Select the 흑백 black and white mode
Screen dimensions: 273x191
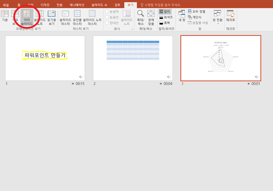(x=165, y=23)
